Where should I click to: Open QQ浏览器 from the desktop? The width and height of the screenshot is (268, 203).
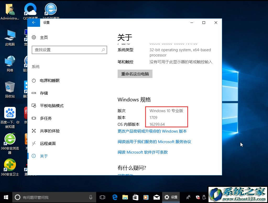pos(30,9)
